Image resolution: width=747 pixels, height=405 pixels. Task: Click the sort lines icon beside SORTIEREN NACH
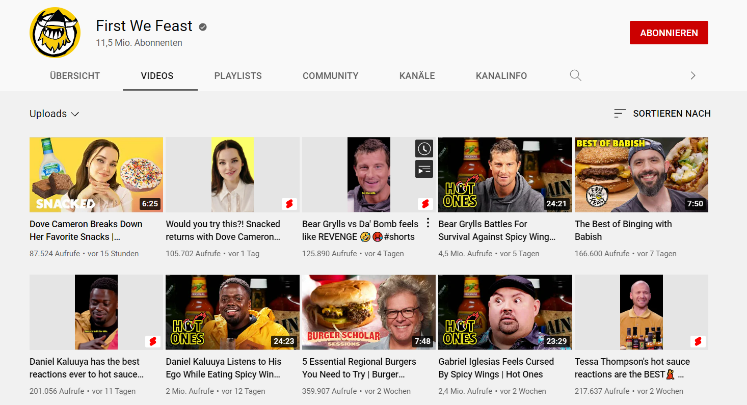(x=620, y=114)
